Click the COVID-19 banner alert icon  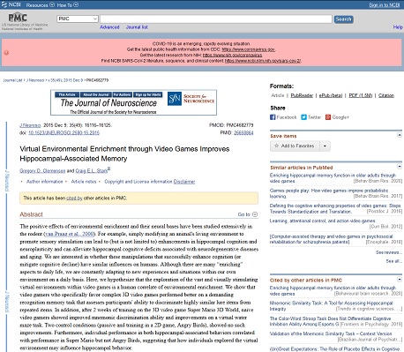tap(6, 53)
